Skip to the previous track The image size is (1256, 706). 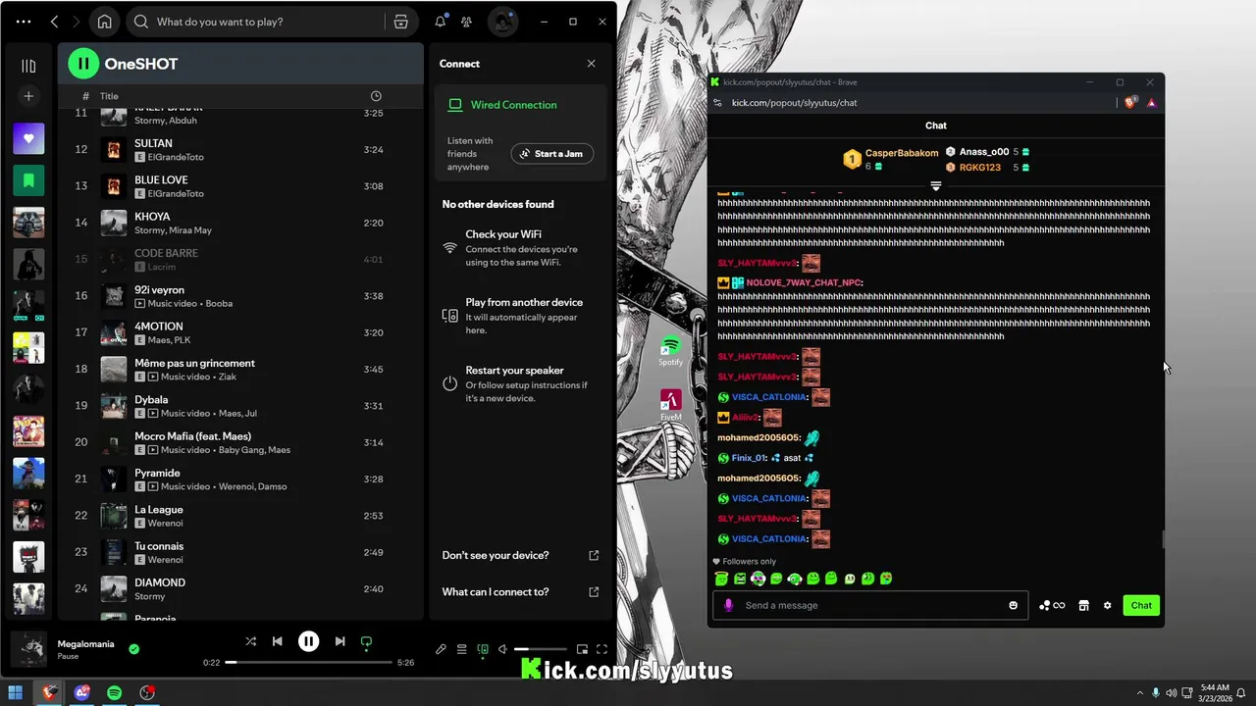coord(278,641)
